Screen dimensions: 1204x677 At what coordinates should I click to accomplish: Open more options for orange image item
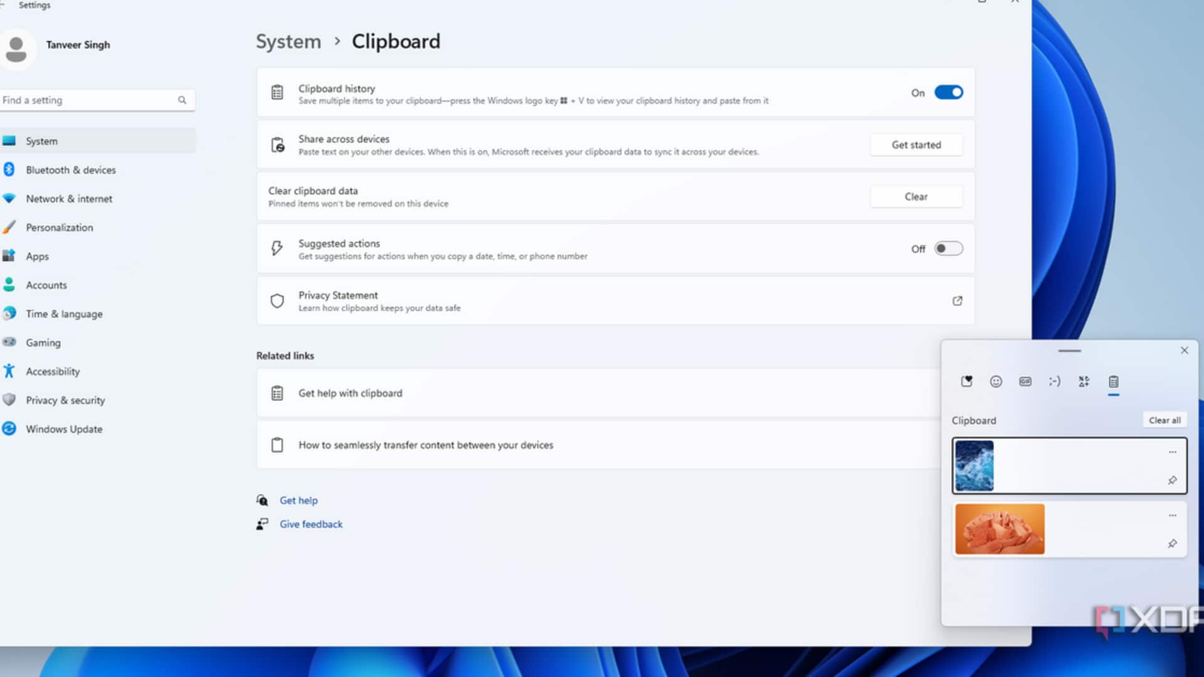(x=1172, y=516)
